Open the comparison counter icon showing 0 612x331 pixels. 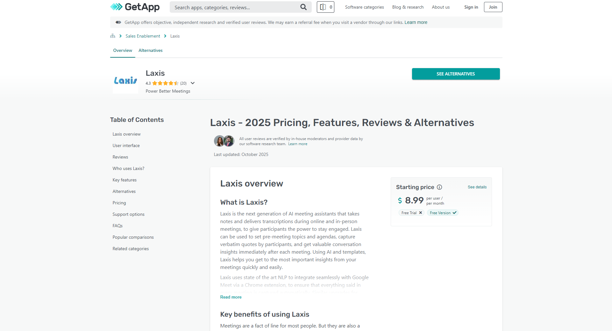pyautogui.click(x=325, y=7)
